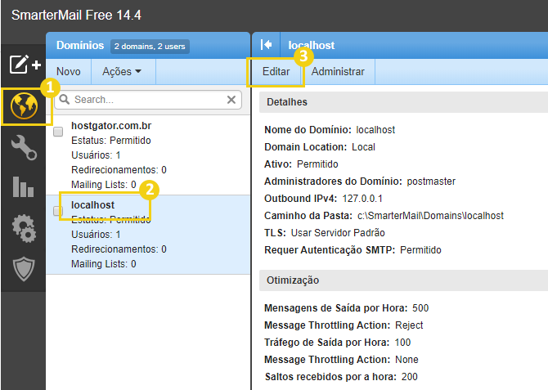Select the localhost domain entry
The image size is (548, 390).
pos(148,234)
